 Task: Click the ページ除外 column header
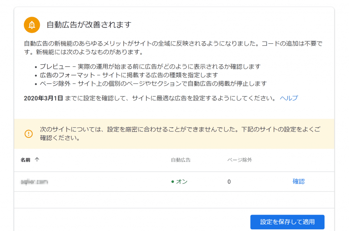click(240, 160)
